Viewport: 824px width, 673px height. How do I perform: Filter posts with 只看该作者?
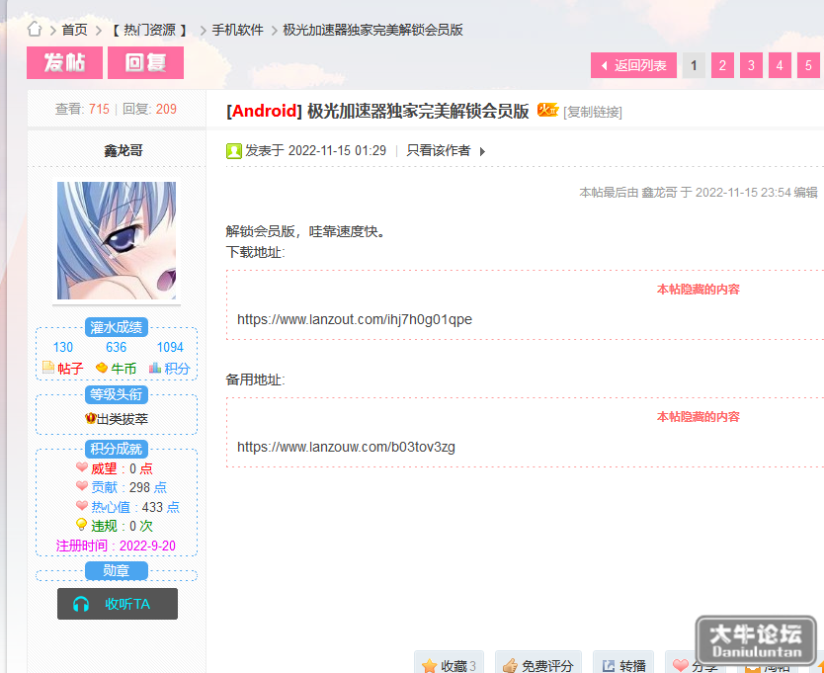(x=439, y=151)
